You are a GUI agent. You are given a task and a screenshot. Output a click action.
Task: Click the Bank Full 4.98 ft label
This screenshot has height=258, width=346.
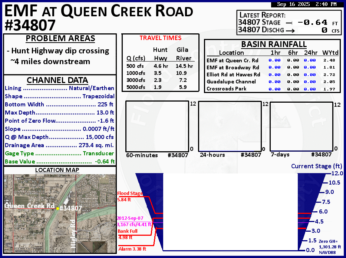(x=127, y=234)
